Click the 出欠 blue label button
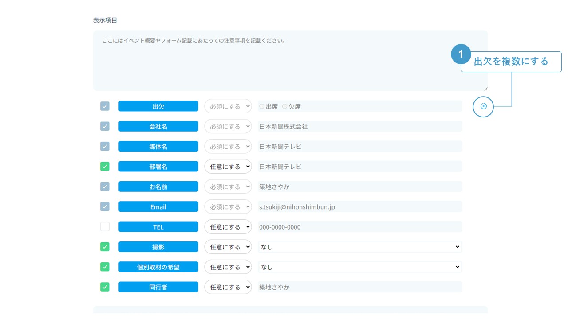Image resolution: width=568 pixels, height=319 pixels. 158,106
